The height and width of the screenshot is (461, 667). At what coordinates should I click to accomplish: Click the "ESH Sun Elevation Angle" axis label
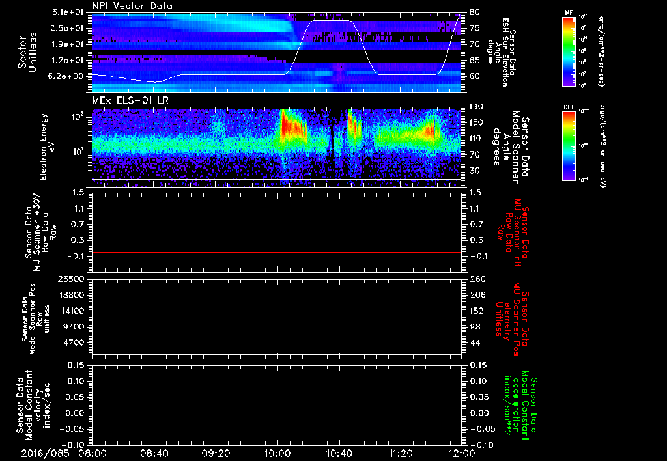(502, 52)
